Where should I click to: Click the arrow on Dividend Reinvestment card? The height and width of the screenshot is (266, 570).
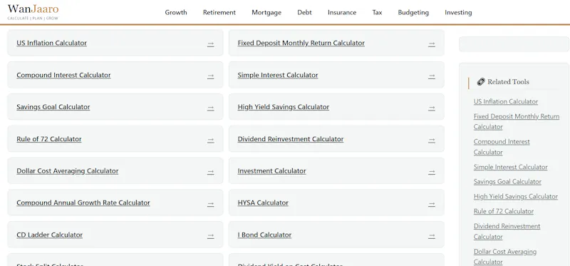tap(432, 140)
